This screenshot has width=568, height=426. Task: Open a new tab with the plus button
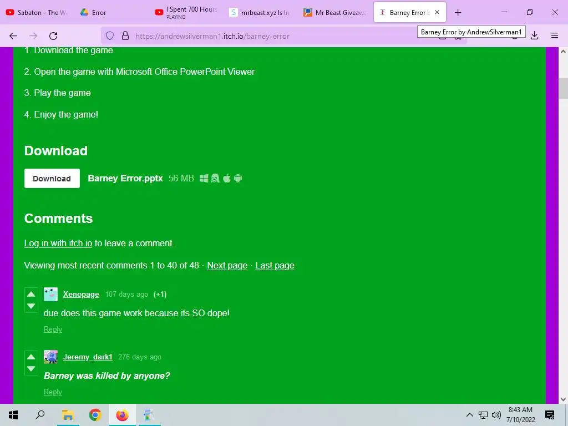tap(458, 13)
